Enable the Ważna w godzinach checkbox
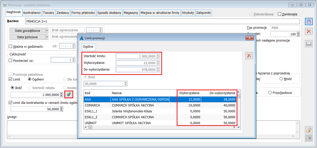The image size is (317, 148). coord(10,46)
